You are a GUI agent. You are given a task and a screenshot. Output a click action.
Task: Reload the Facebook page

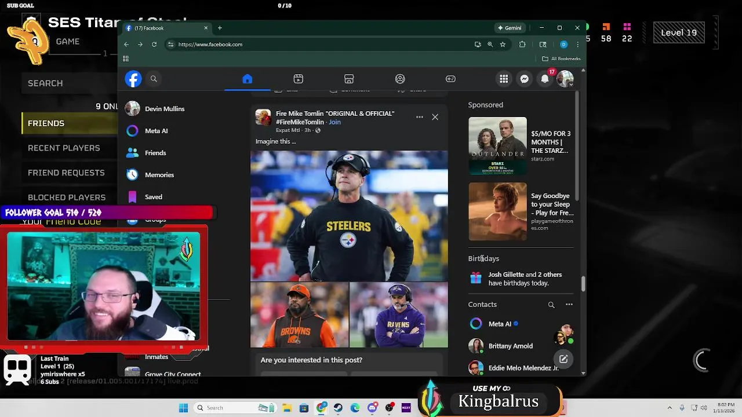(x=154, y=44)
